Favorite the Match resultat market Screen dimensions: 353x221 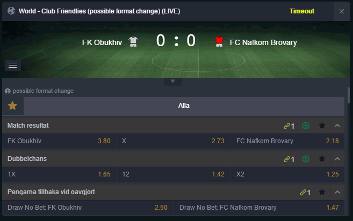[x=322, y=126]
